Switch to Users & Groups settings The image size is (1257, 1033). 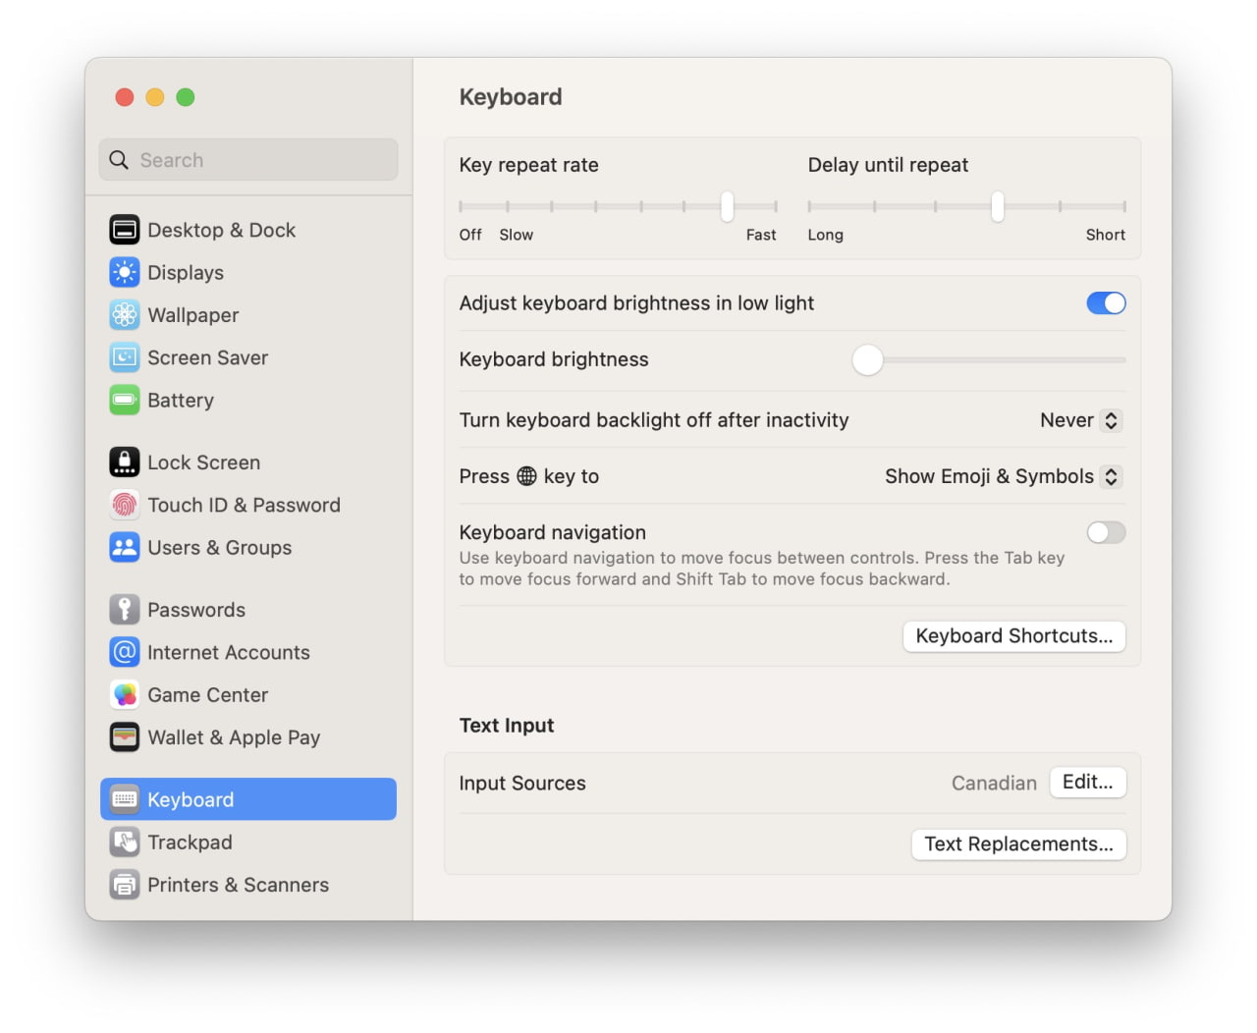(x=125, y=547)
